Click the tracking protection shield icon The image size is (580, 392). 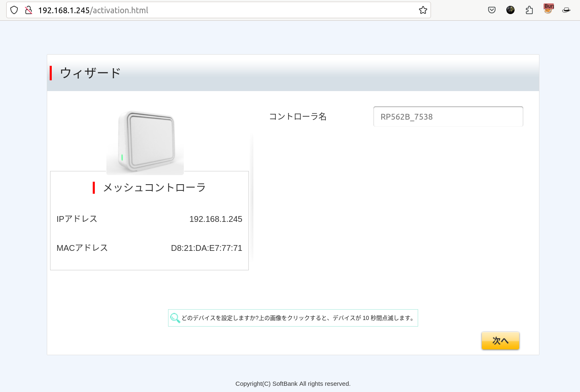tap(14, 10)
